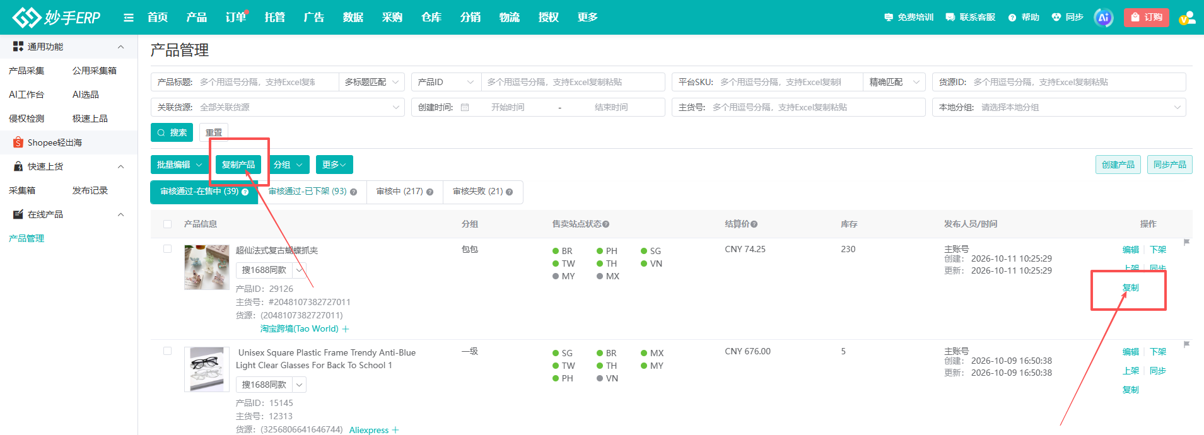Click the 同步 cloud icon
1204x435 pixels.
pyautogui.click(x=1056, y=17)
